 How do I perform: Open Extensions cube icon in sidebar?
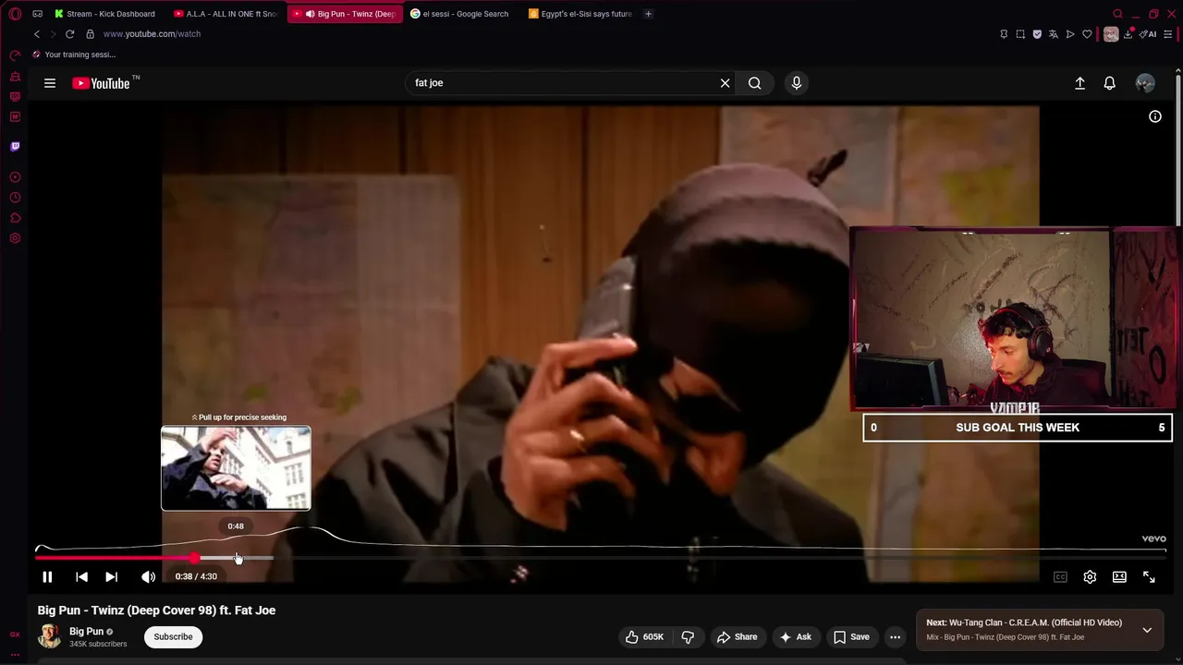pos(15,218)
